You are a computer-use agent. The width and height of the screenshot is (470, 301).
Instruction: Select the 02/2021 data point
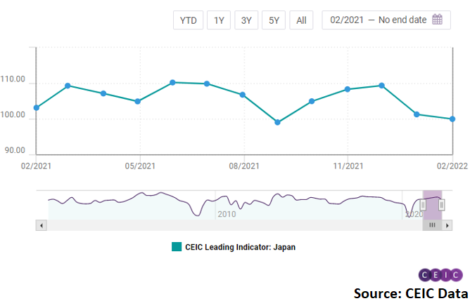tap(37, 107)
